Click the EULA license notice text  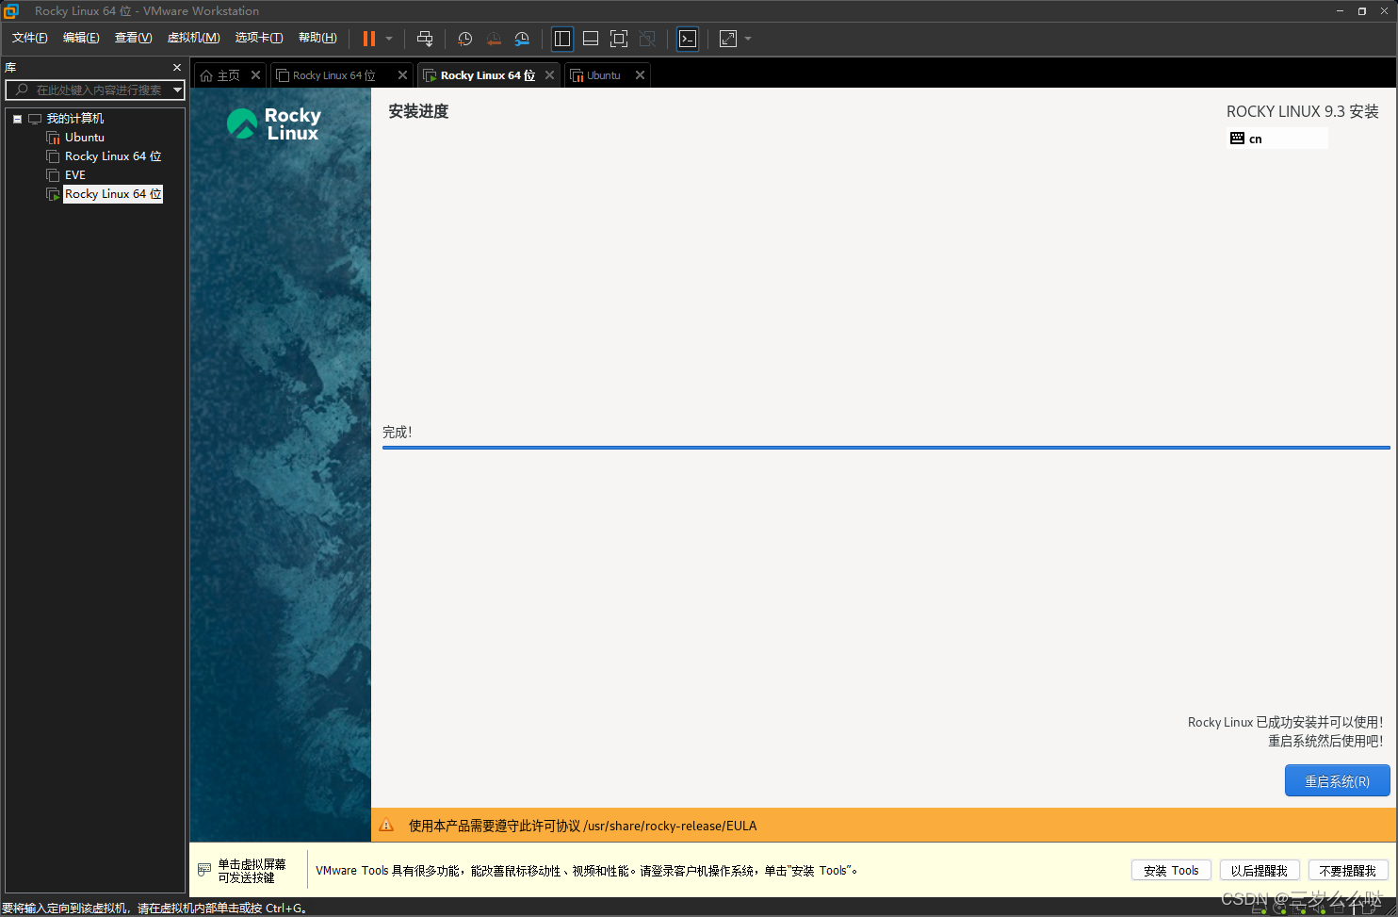(582, 826)
